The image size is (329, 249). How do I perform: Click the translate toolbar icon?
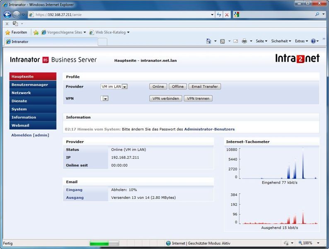tap(15, 24)
